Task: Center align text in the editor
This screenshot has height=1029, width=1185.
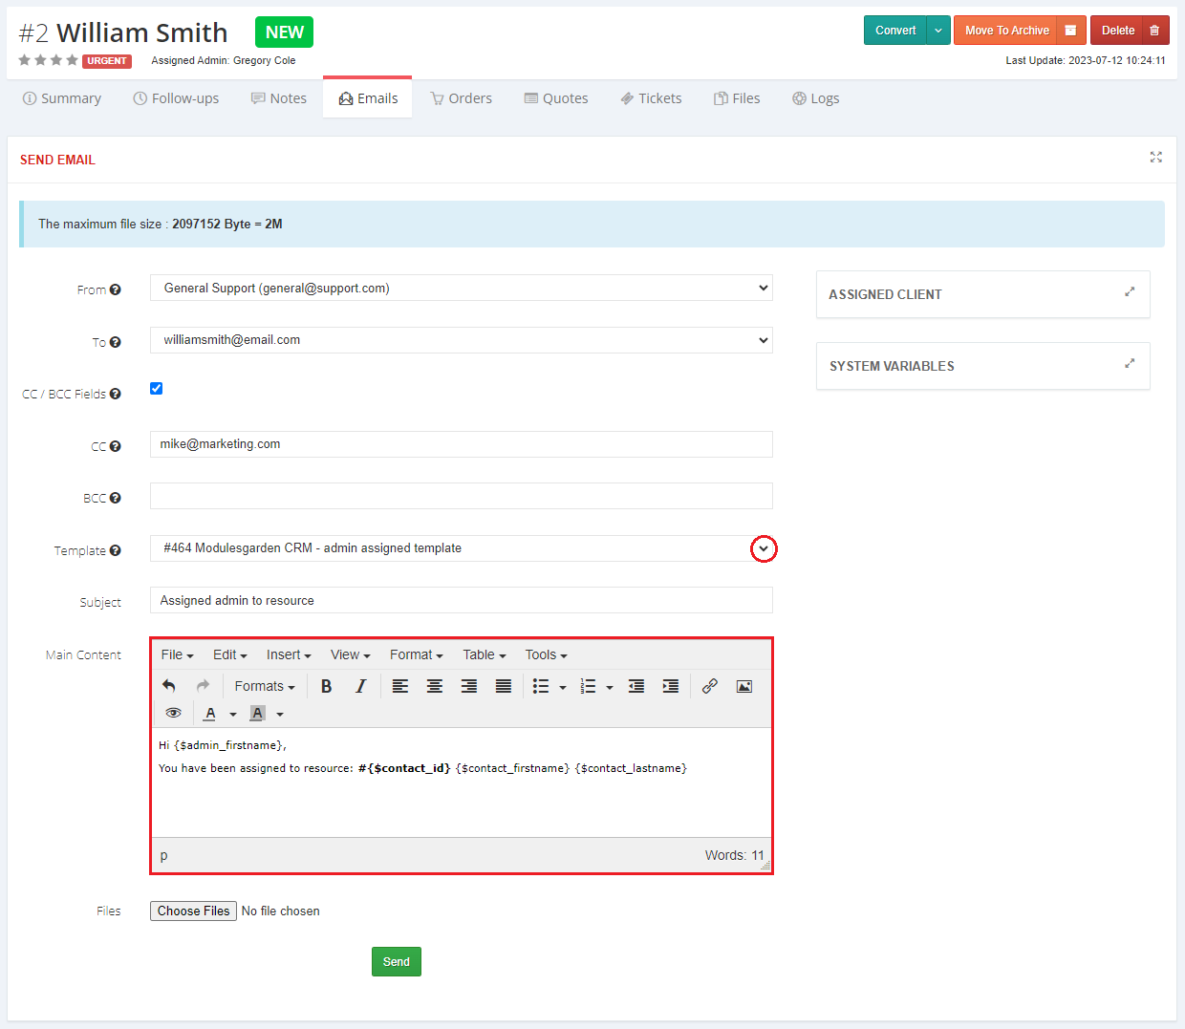Action: [x=435, y=686]
